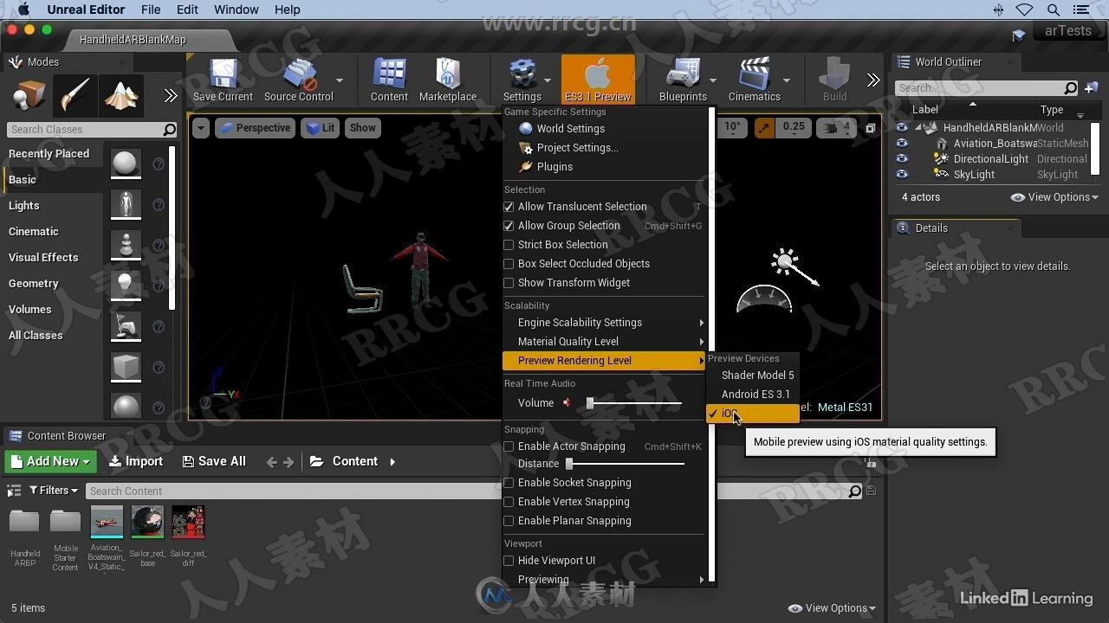Open the Aviation_Boatswain static mesh thumbnail
The width and height of the screenshot is (1109, 623).
click(x=107, y=523)
